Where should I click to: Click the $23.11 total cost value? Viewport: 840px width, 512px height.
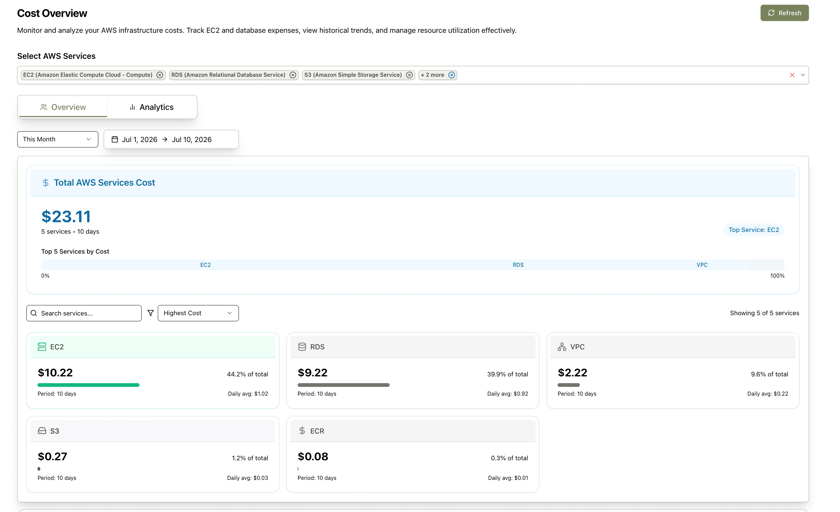click(66, 216)
